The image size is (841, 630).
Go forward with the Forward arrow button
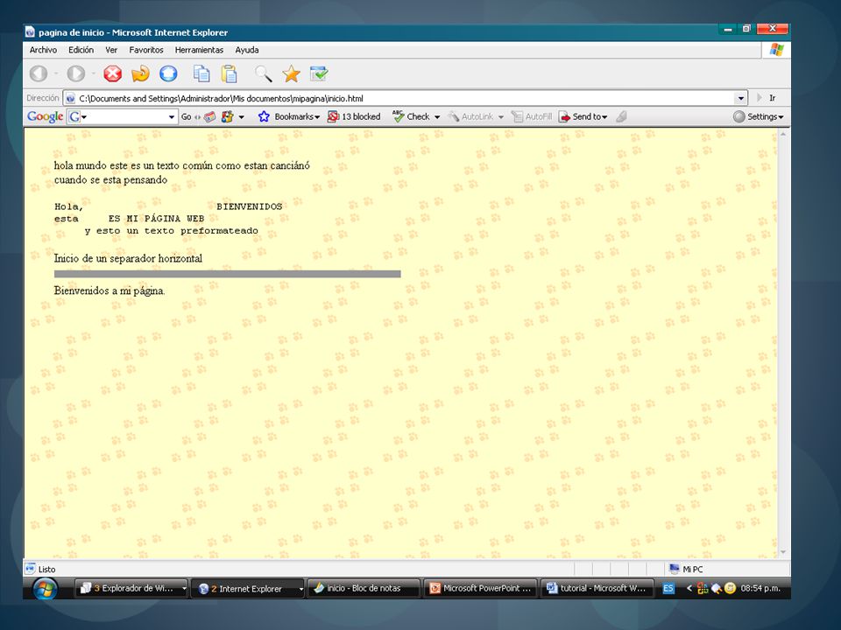click(x=75, y=73)
